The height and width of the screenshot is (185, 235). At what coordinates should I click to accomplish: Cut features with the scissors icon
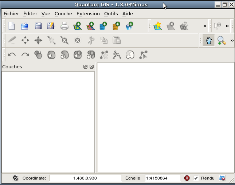click(91, 40)
